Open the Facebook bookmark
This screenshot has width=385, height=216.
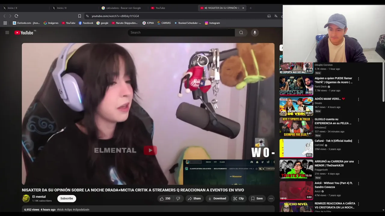[x=86, y=23]
